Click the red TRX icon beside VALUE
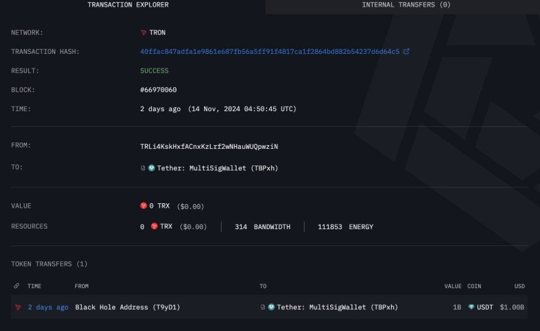 click(x=144, y=206)
